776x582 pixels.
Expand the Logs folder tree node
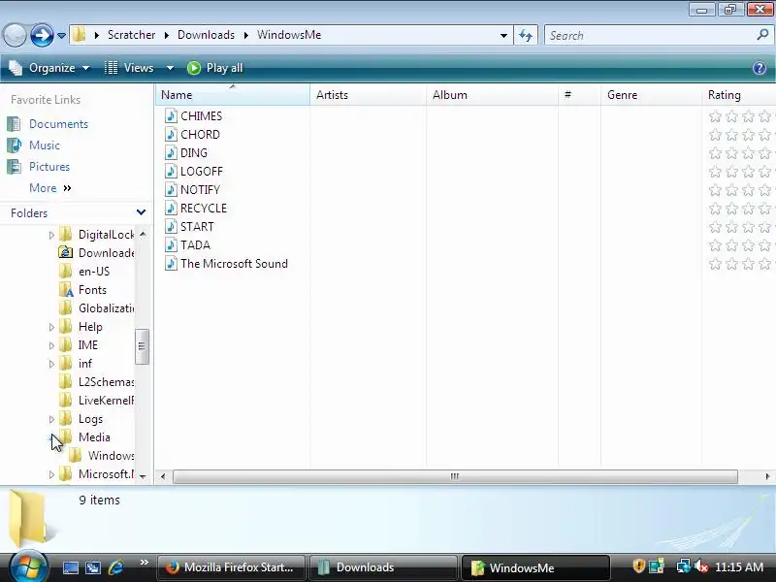[51, 419]
